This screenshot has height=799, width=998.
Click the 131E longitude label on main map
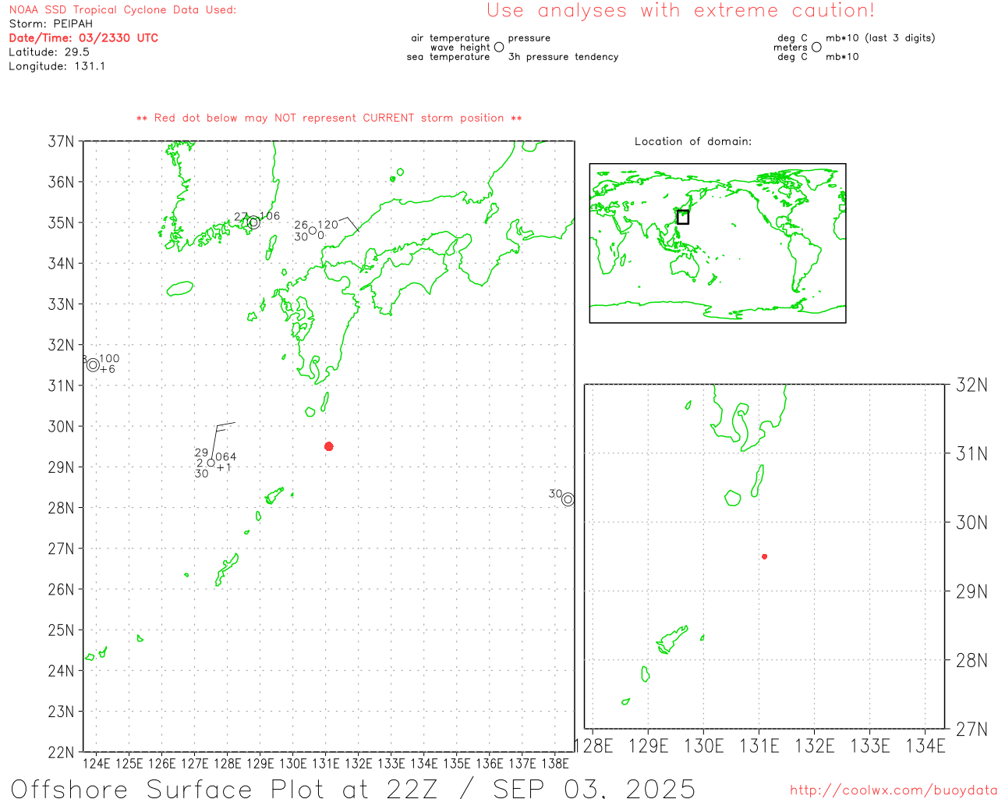[x=326, y=763]
